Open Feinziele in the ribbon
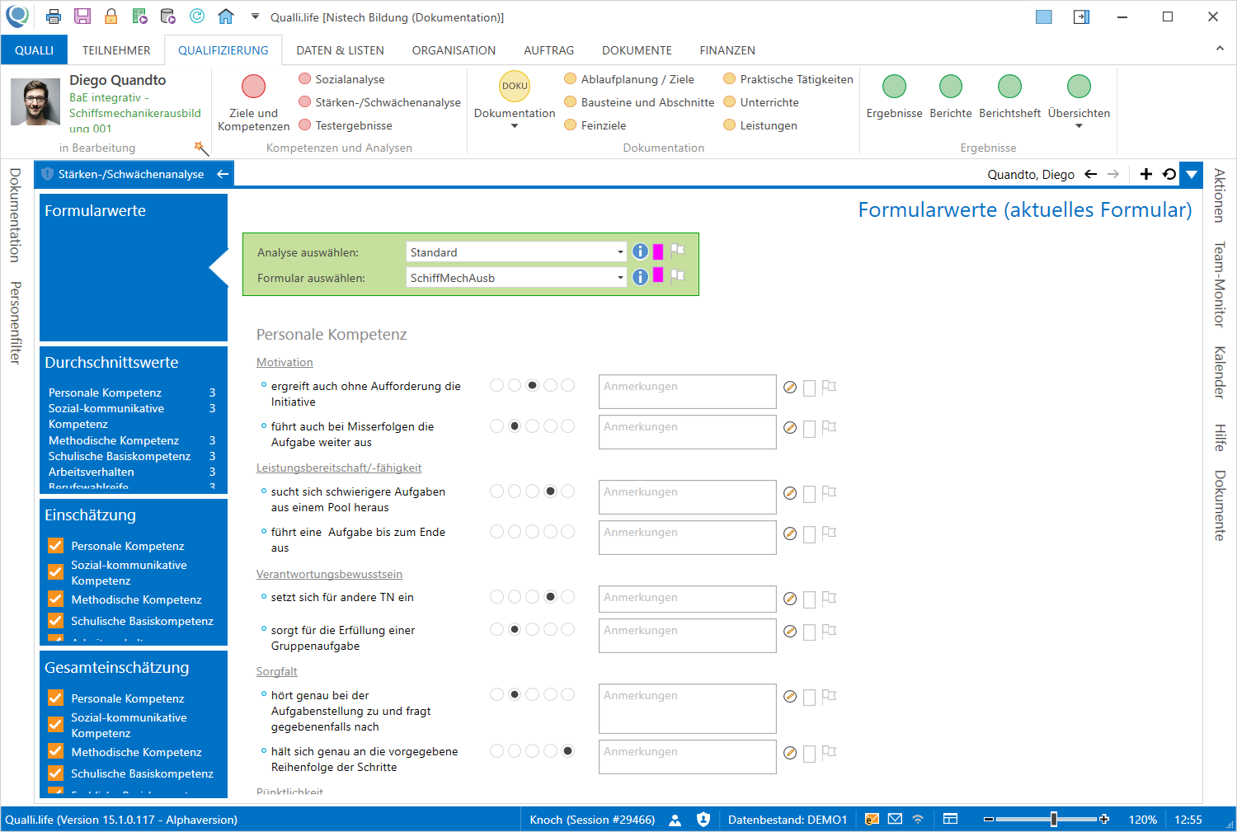Image resolution: width=1237 pixels, height=832 pixels. point(595,125)
